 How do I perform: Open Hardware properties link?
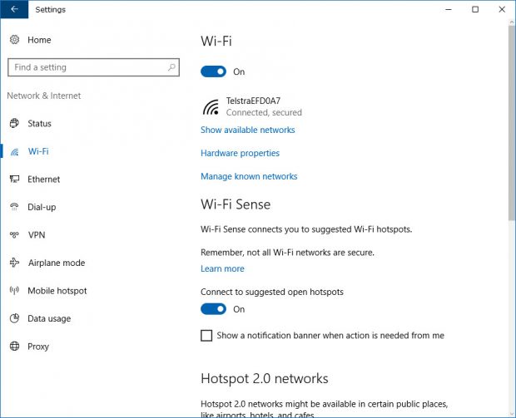pyautogui.click(x=240, y=153)
